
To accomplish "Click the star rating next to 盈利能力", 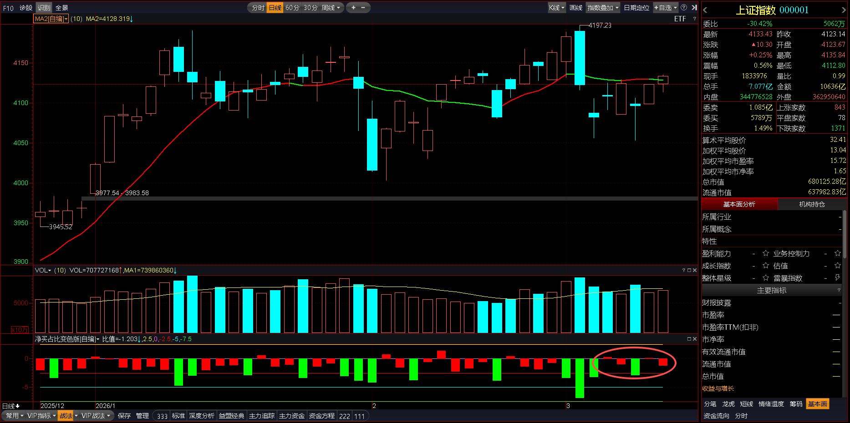I will pos(765,253).
